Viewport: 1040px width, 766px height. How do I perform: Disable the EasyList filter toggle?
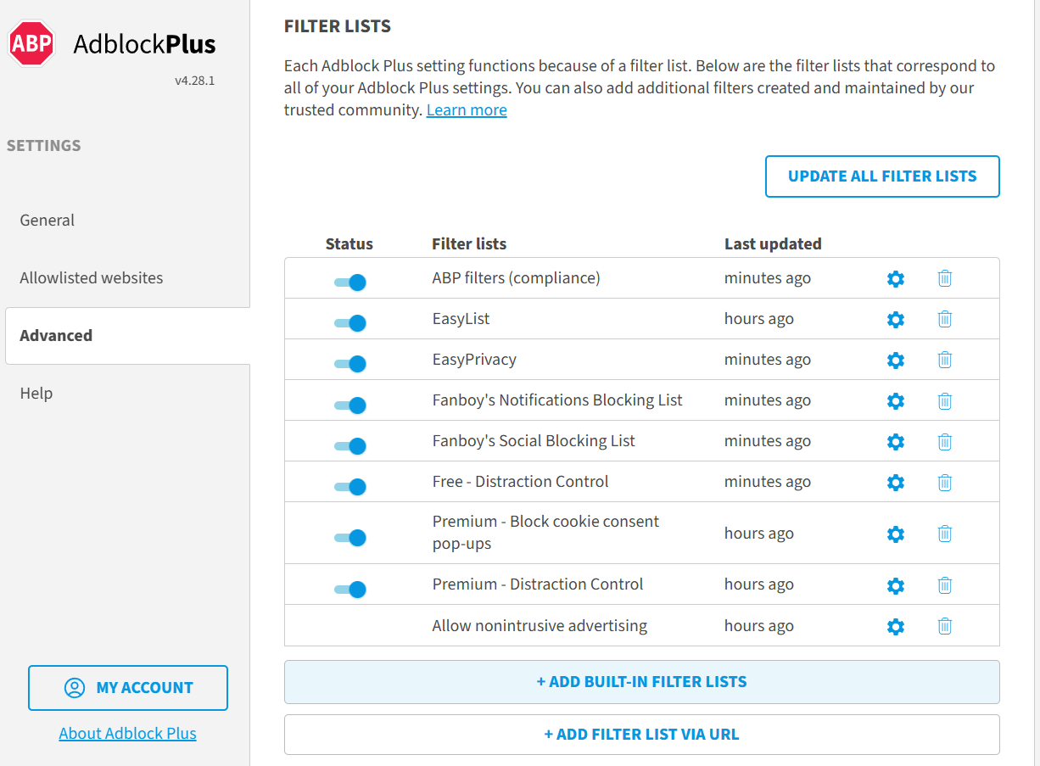(x=349, y=322)
